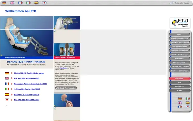Select the British flag in the sidebar panel
The width and height of the screenshot is (193, 121).
click(180, 103)
